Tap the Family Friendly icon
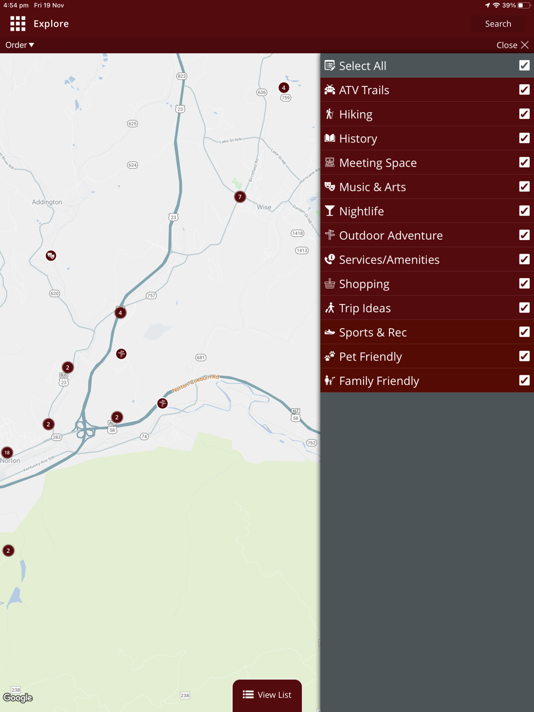 [x=330, y=381]
